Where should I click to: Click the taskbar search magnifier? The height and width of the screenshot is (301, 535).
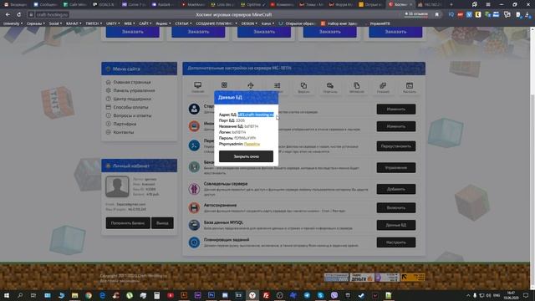click(x=20, y=295)
